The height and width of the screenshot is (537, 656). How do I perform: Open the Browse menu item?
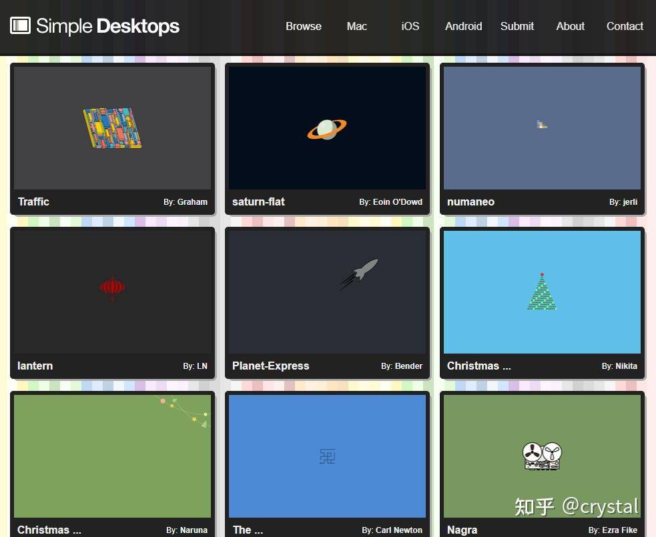(x=304, y=26)
